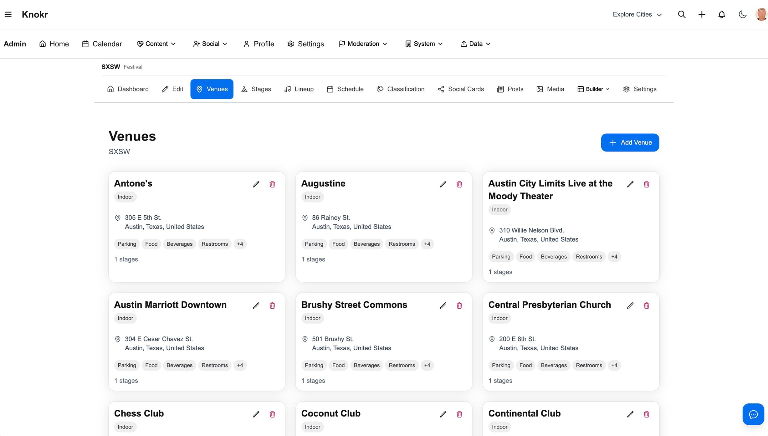The width and height of the screenshot is (768, 436).
Task: Open your profile avatar in the top right
Action: (x=761, y=14)
